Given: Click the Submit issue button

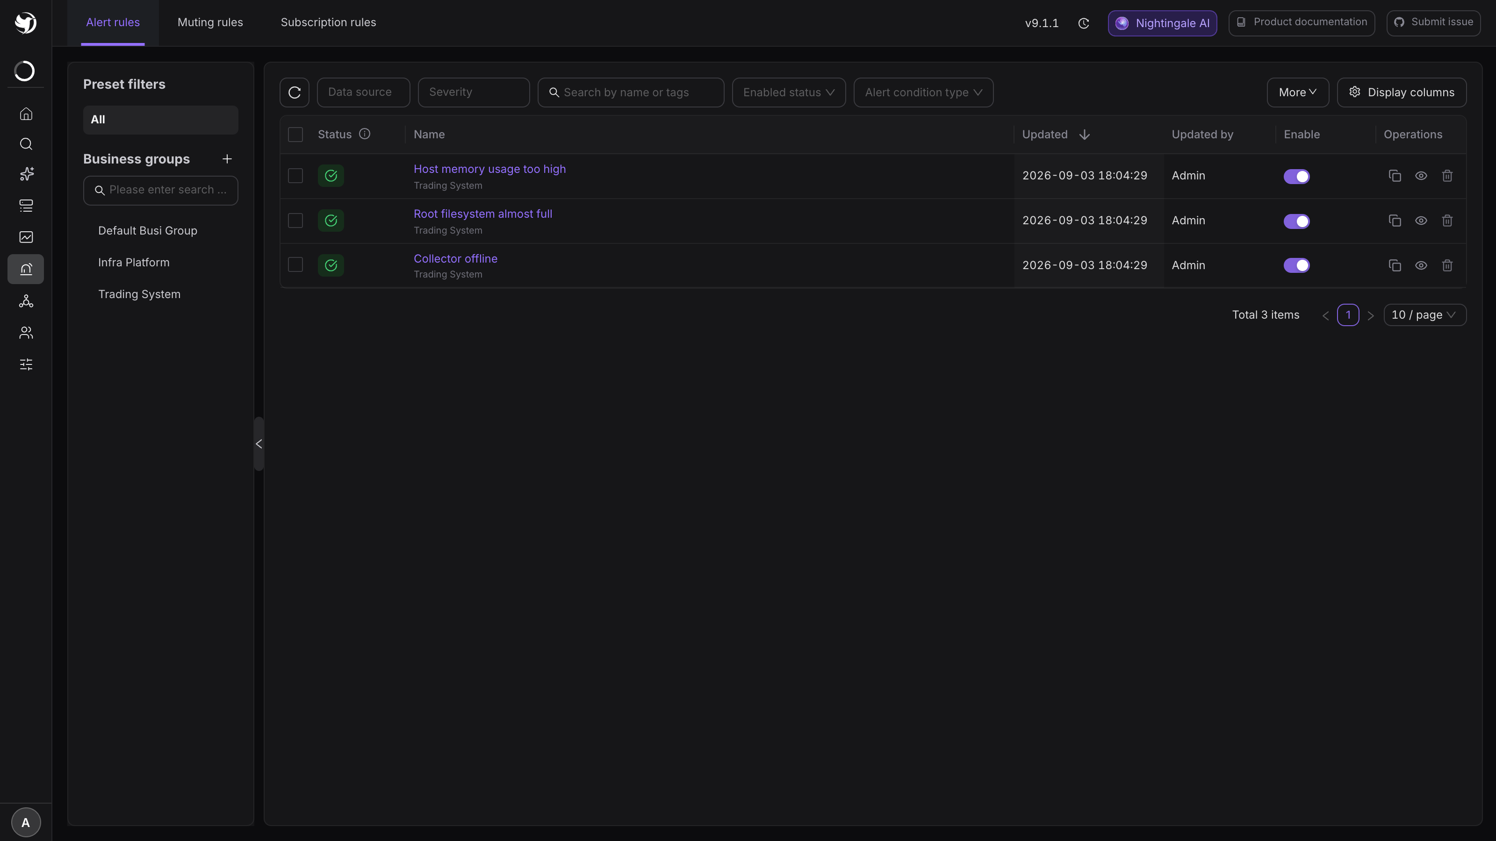Looking at the screenshot, I should pyautogui.click(x=1433, y=22).
